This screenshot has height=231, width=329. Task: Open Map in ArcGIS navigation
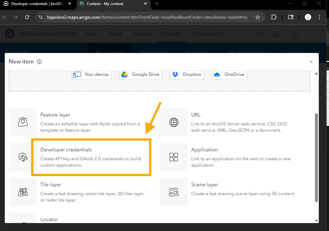(x=92, y=34)
